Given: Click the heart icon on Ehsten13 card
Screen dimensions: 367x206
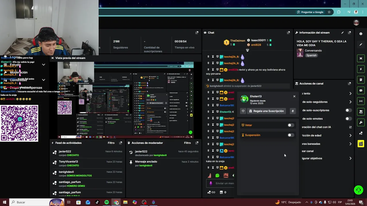Looking at the screenshot, I should (243, 111).
